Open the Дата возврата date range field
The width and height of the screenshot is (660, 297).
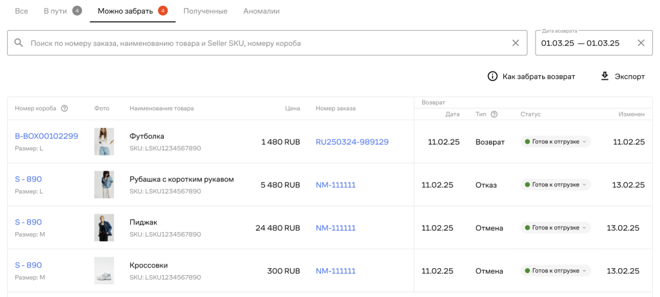[594, 43]
